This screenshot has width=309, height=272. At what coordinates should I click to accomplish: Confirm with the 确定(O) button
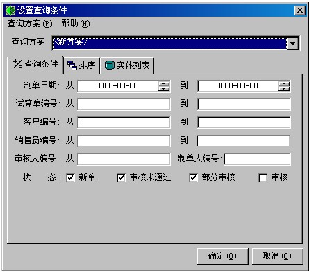coord(222,256)
